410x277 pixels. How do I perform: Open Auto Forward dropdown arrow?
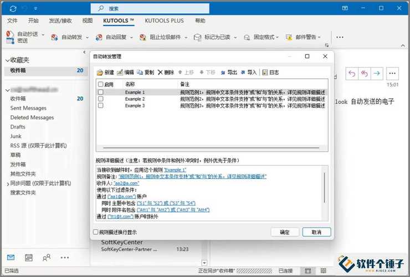pyautogui.click(x=88, y=38)
